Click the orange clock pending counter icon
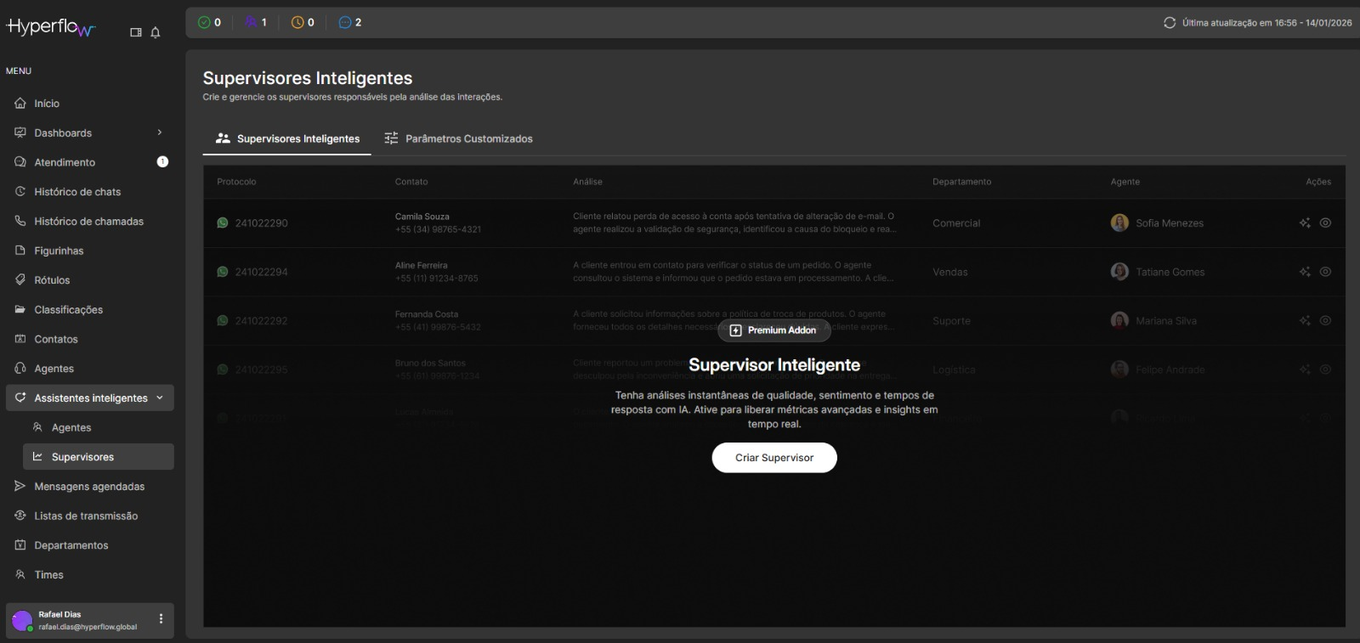Screen dimensions: 1360x643 [297, 22]
